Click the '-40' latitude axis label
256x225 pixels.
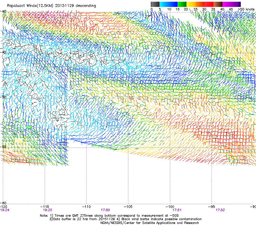pos(3,11)
